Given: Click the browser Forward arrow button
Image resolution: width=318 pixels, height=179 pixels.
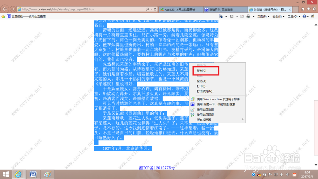Looking at the screenshot, I should pyautogui.click(x=13, y=9).
